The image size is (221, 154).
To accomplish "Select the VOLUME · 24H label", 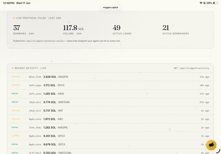I will [x=72, y=34].
